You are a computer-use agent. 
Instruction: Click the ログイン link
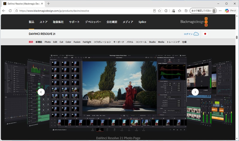pyautogui.click(x=188, y=34)
